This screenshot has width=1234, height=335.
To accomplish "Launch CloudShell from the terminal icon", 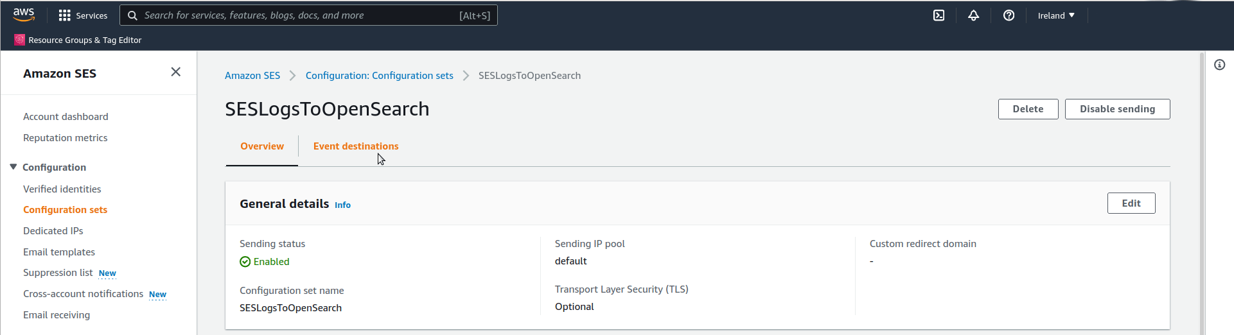I will [x=939, y=15].
